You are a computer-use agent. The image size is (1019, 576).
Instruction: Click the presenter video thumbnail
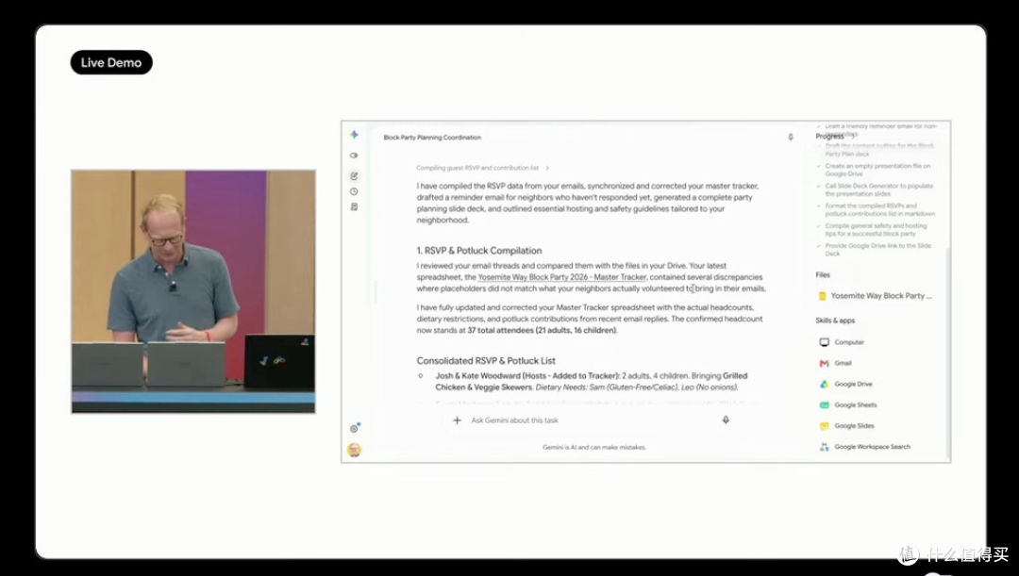tap(193, 291)
